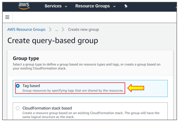The image size is (180, 122).
Task: Click the Create new group breadcrumb
Action: coord(83,30)
